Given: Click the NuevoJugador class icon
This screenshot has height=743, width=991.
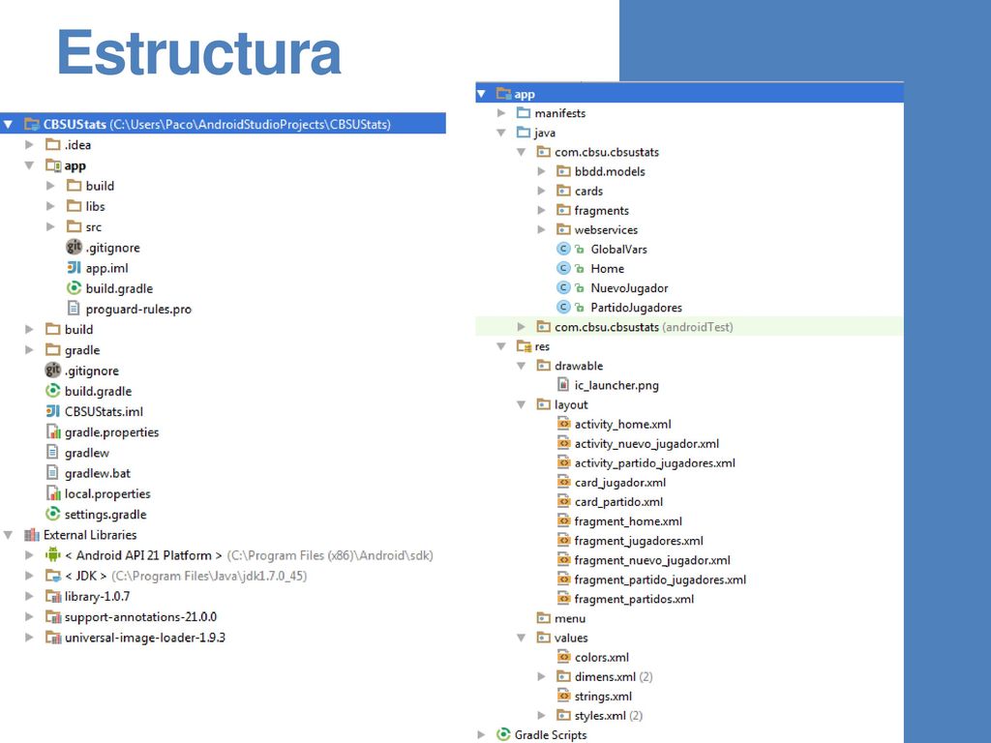Looking at the screenshot, I should [564, 288].
